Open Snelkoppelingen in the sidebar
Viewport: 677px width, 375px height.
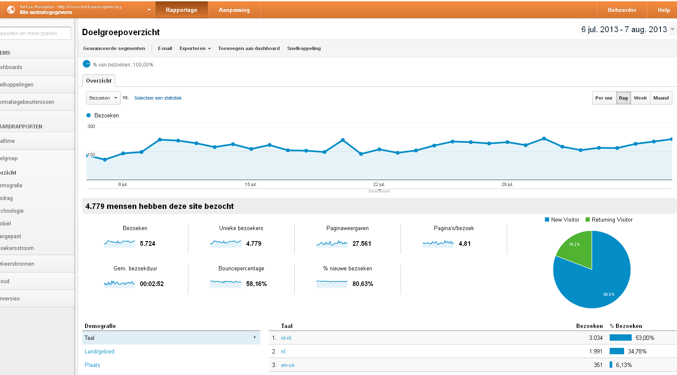click(37, 84)
